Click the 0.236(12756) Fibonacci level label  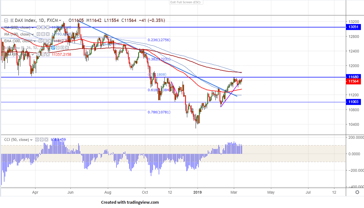pyautogui.click(x=159, y=40)
